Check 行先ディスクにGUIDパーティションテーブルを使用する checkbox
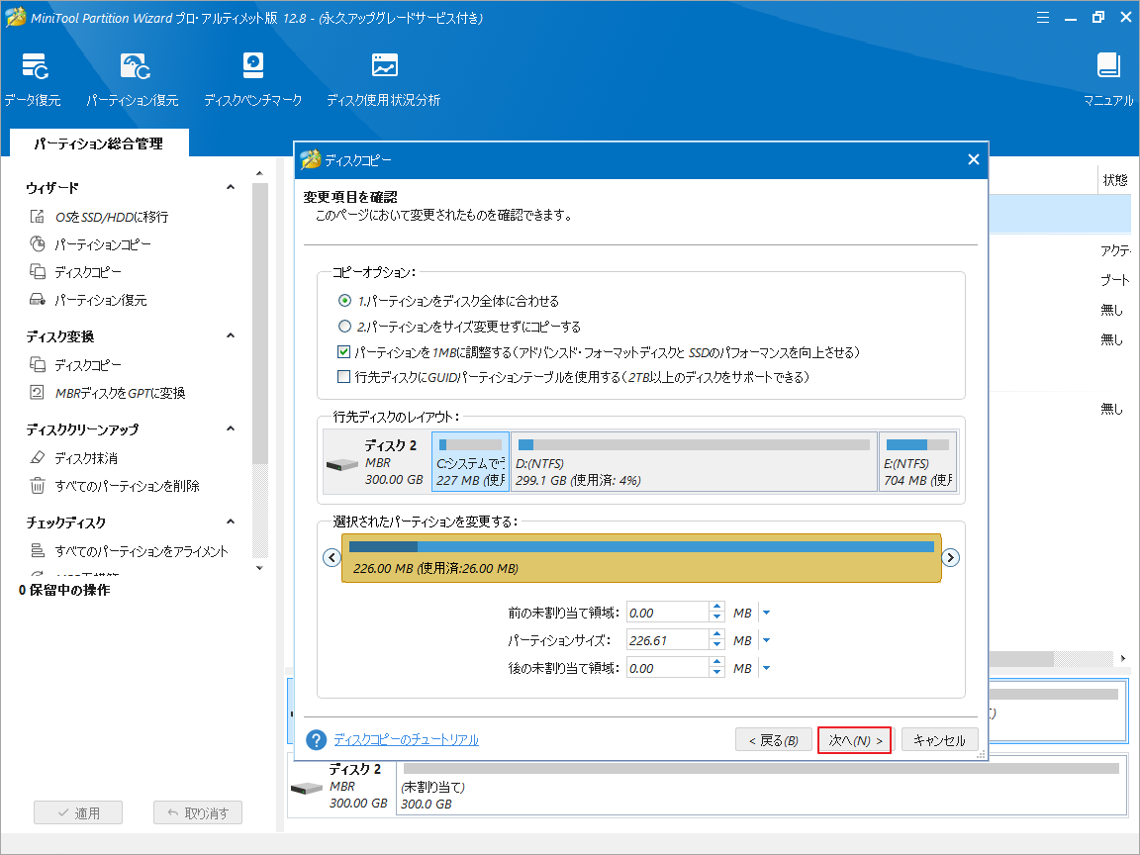Viewport: 1140px width, 855px height. coord(344,377)
